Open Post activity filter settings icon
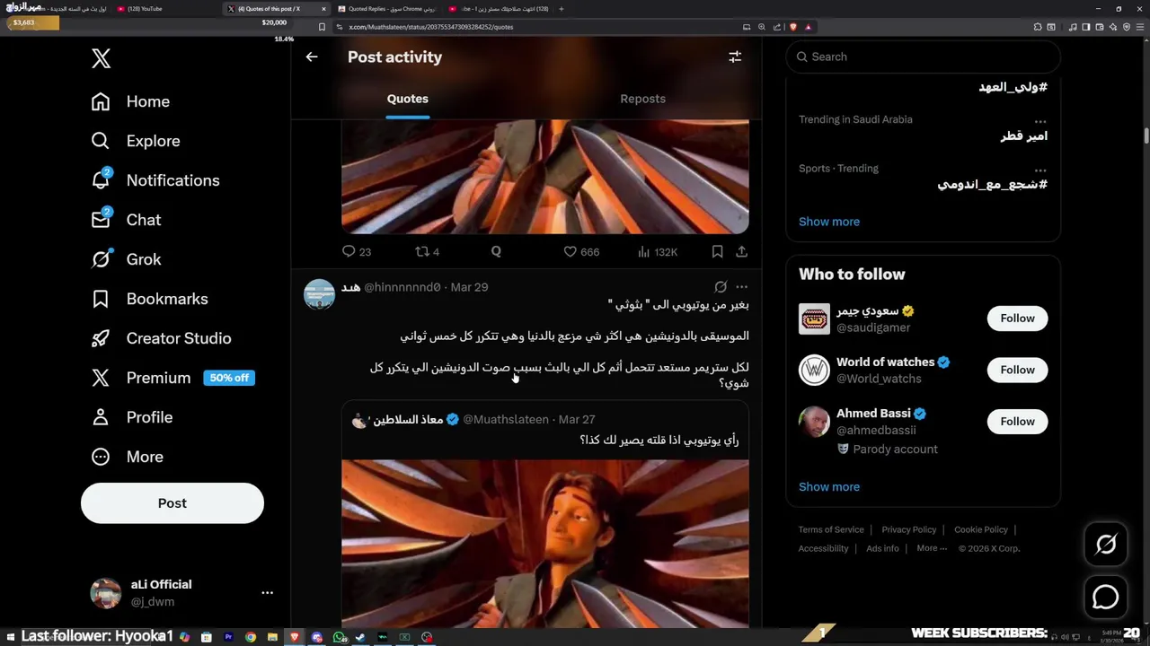The width and height of the screenshot is (1150, 646). click(735, 57)
